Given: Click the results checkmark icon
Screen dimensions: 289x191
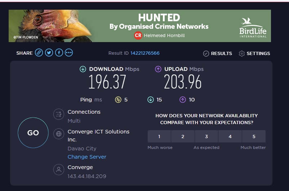Looking at the screenshot, I should [x=206, y=54].
